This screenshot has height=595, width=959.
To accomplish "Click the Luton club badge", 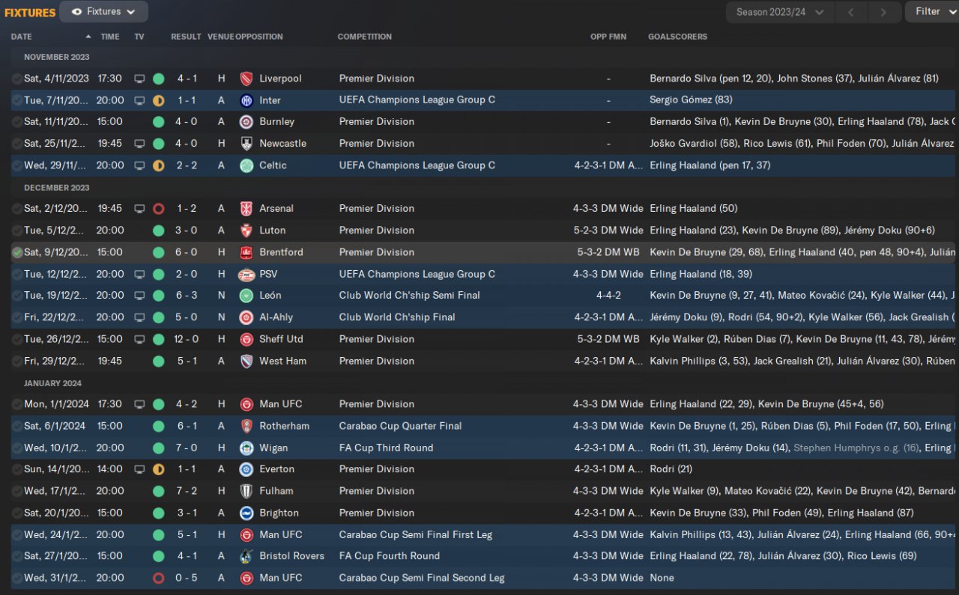I will click(x=246, y=231).
